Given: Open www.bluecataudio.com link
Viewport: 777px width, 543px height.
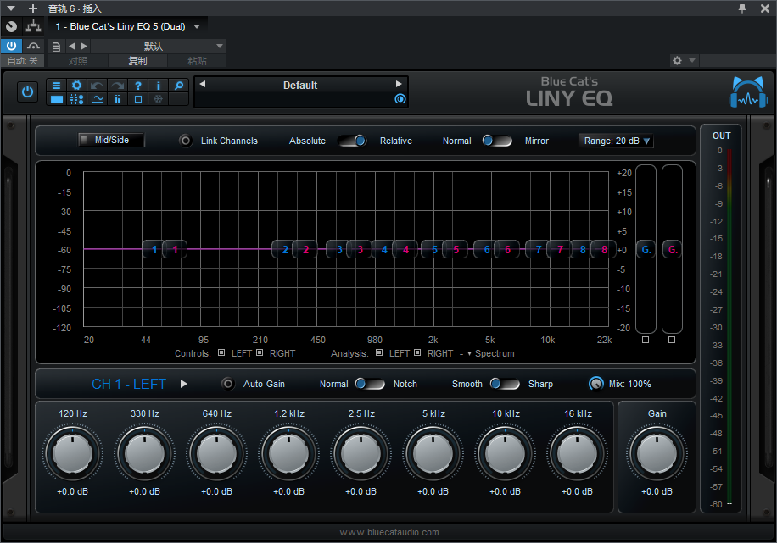Looking at the screenshot, I should click(x=389, y=532).
